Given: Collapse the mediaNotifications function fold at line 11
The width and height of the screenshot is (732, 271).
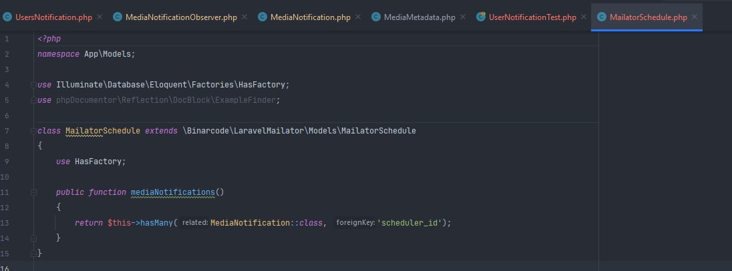Looking at the screenshot, I should [33, 192].
